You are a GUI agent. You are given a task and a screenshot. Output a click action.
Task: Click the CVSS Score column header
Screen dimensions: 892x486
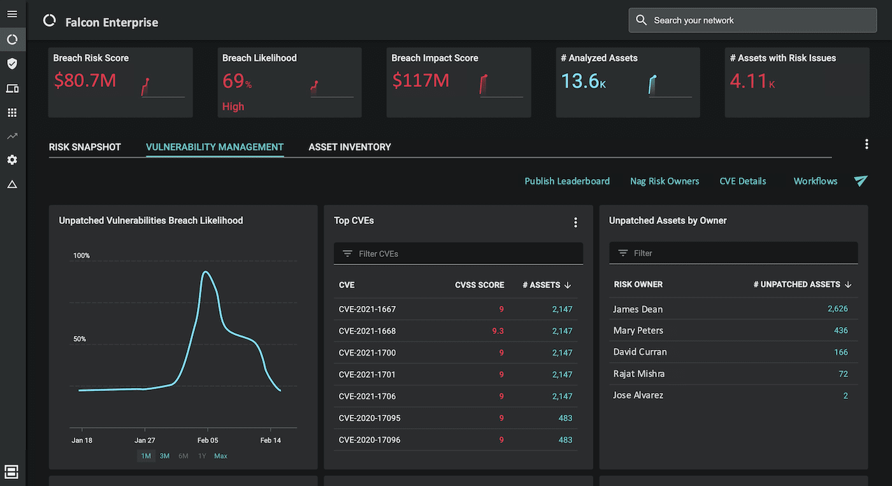click(479, 285)
